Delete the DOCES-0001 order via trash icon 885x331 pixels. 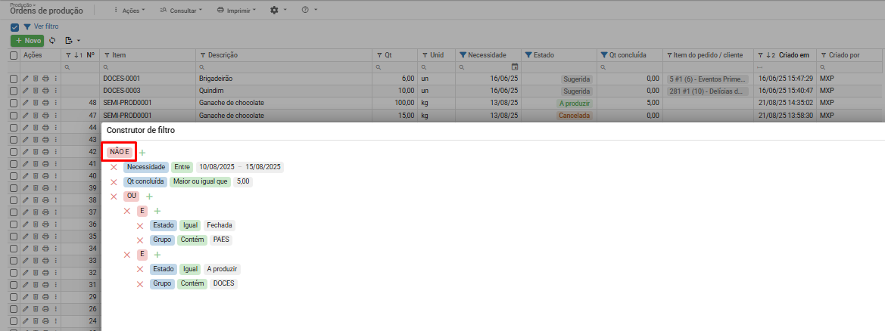35,79
